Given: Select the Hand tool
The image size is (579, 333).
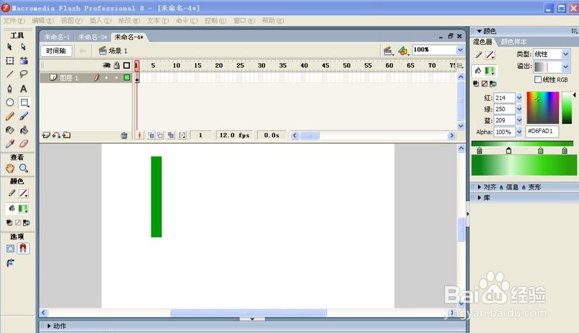Looking at the screenshot, I should pos(9,168).
